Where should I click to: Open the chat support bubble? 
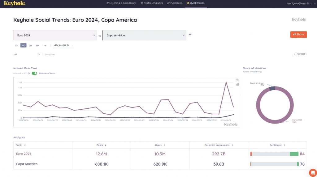pyautogui.click(x=313, y=173)
